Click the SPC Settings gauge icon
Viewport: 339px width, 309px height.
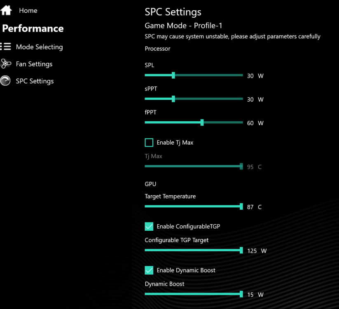[6, 81]
